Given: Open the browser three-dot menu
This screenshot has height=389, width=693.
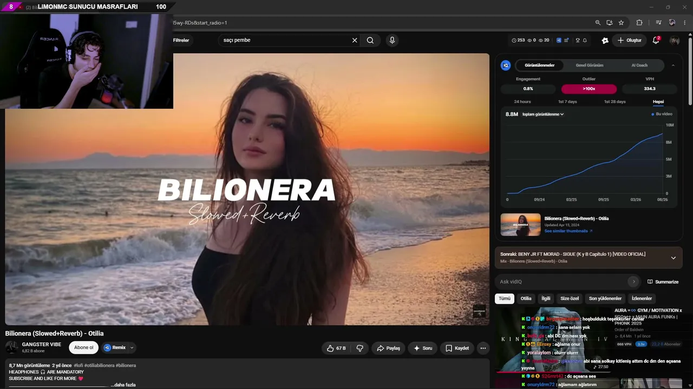Looking at the screenshot, I should pyautogui.click(x=685, y=23).
